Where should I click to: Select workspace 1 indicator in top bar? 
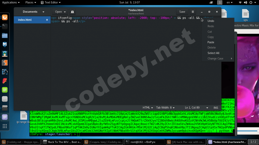click(220, 3)
